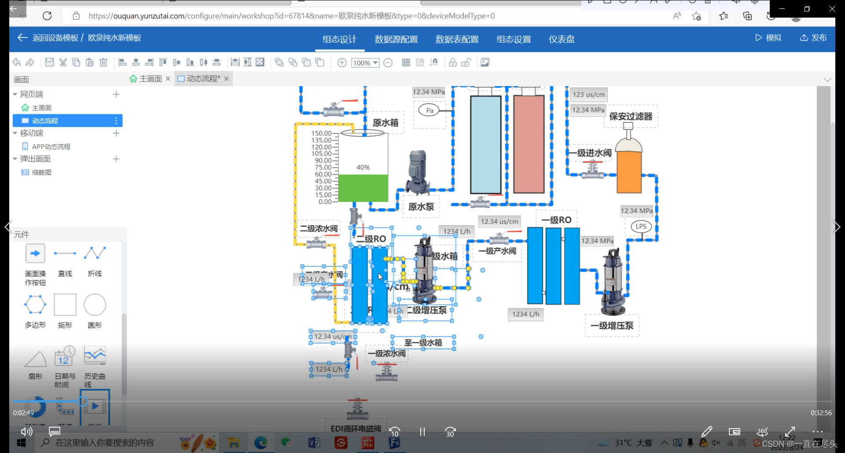Close the 动态流程 canvas tab
The height and width of the screenshot is (453, 845).
(226, 79)
